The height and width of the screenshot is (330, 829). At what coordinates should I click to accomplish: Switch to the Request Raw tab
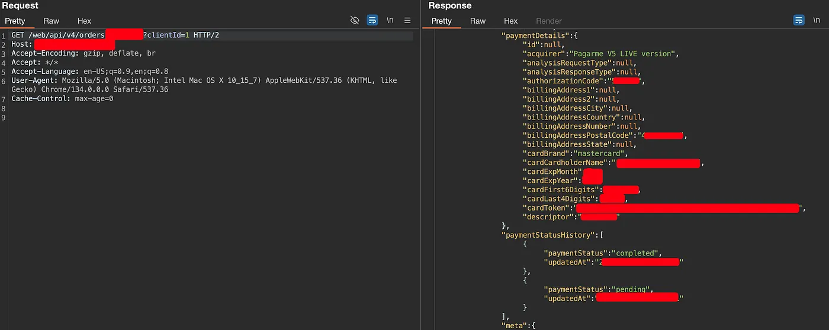point(51,21)
